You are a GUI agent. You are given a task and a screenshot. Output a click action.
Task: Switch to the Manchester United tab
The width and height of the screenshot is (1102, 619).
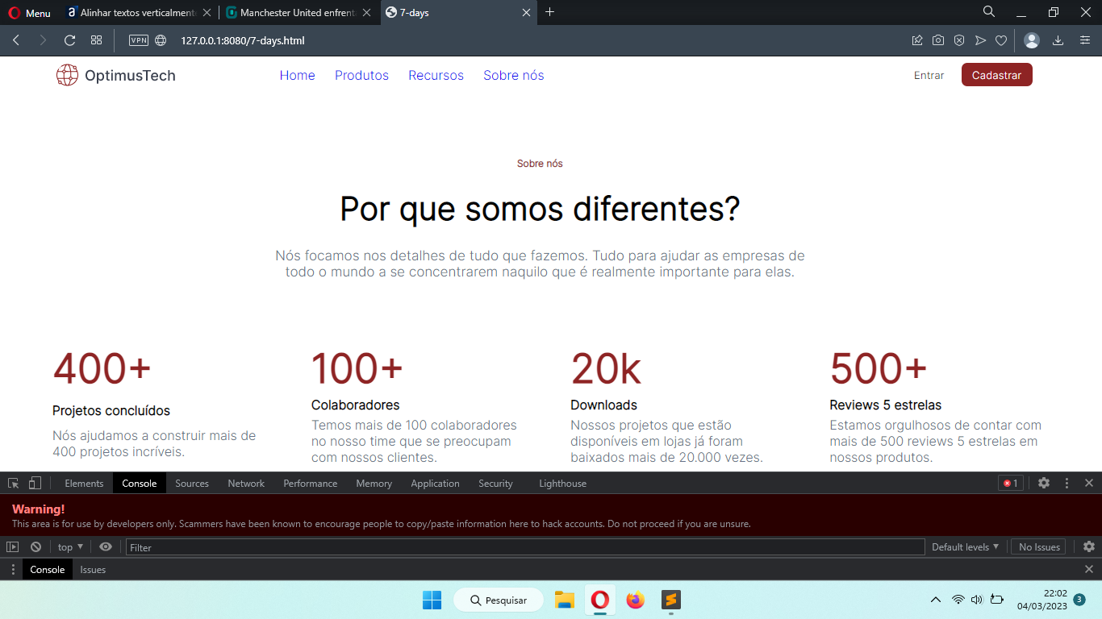300,13
